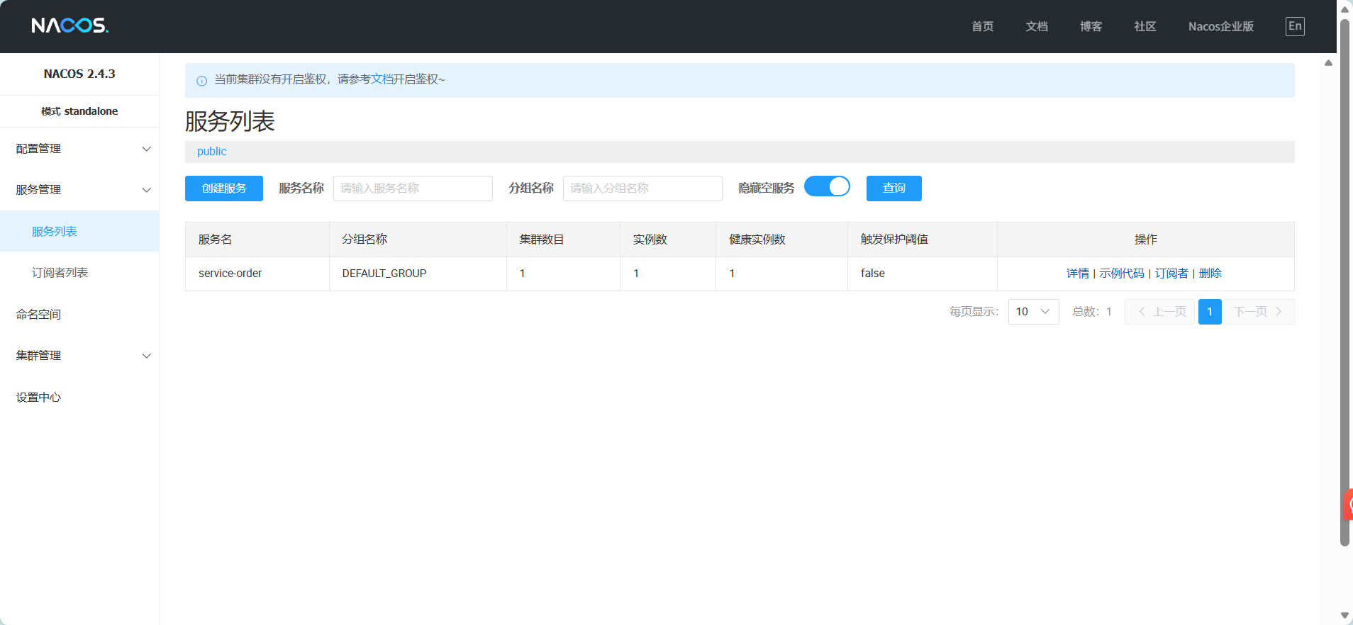1353x625 pixels.
Task: Open 设置中心 in the sidebar
Action: click(39, 398)
